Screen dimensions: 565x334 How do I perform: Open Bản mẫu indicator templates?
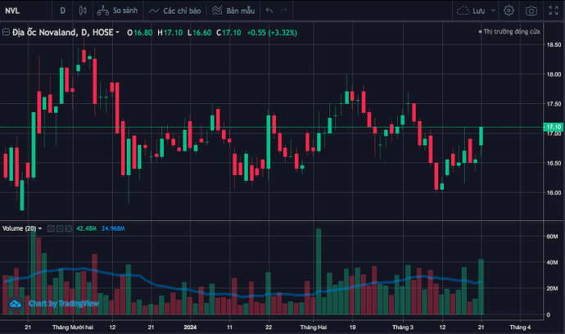233,11
